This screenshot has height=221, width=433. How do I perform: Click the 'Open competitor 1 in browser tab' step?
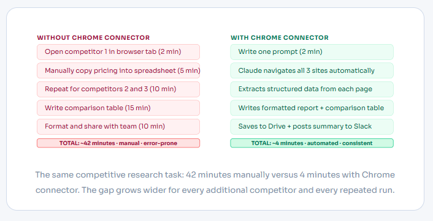coord(118,52)
